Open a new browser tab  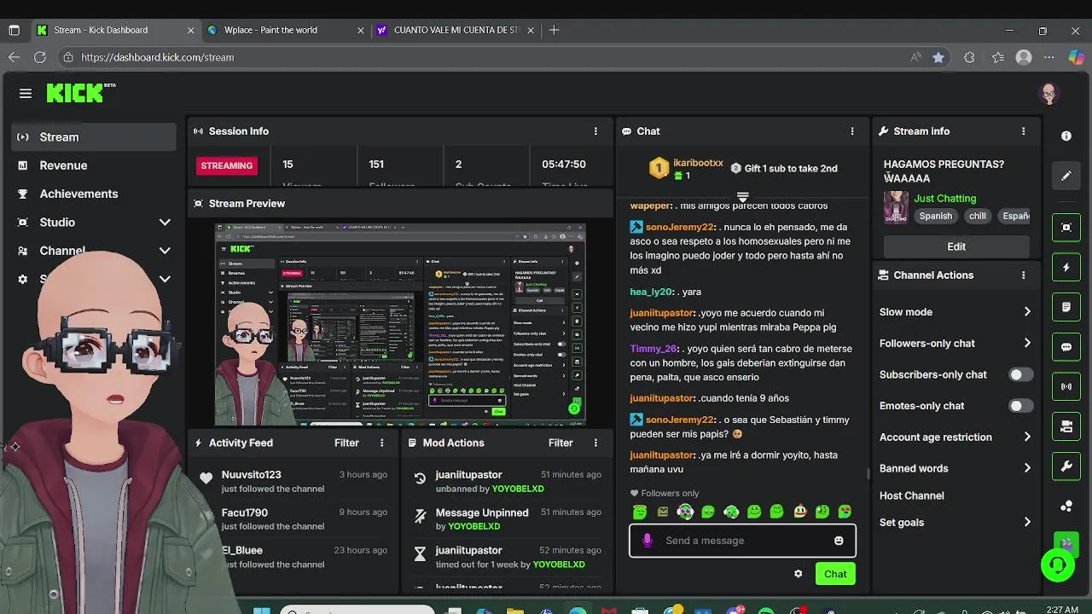click(x=555, y=30)
